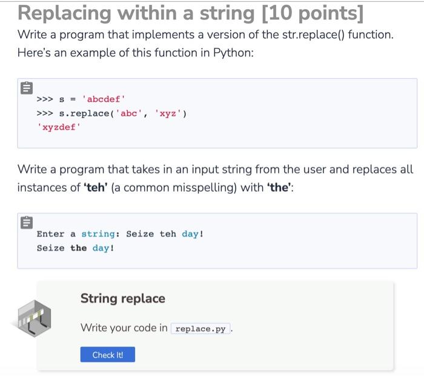Image resolution: width=424 pixels, height=377 pixels.
Task: Click the String replace cube icon
Action: (x=34, y=319)
